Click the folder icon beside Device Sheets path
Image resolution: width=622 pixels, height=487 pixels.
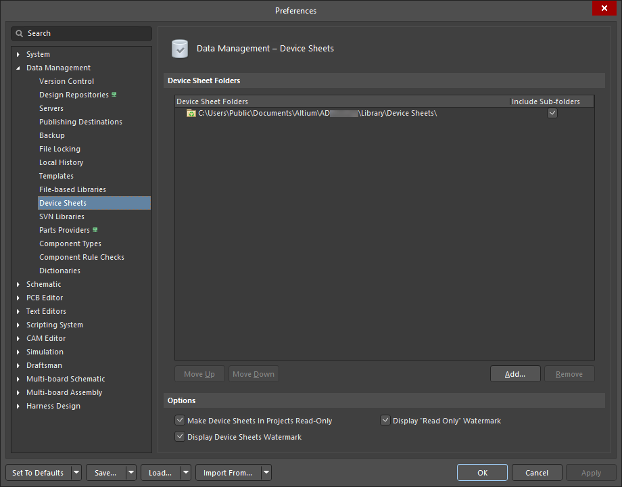pos(191,114)
